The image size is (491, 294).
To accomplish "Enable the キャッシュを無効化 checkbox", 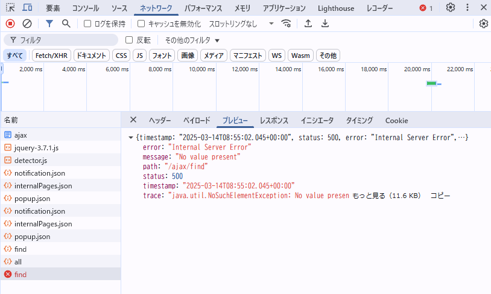I will (x=141, y=24).
